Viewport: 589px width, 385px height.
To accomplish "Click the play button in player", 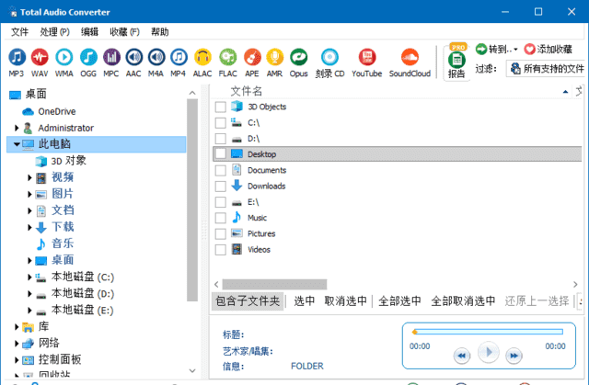I will 488,352.
